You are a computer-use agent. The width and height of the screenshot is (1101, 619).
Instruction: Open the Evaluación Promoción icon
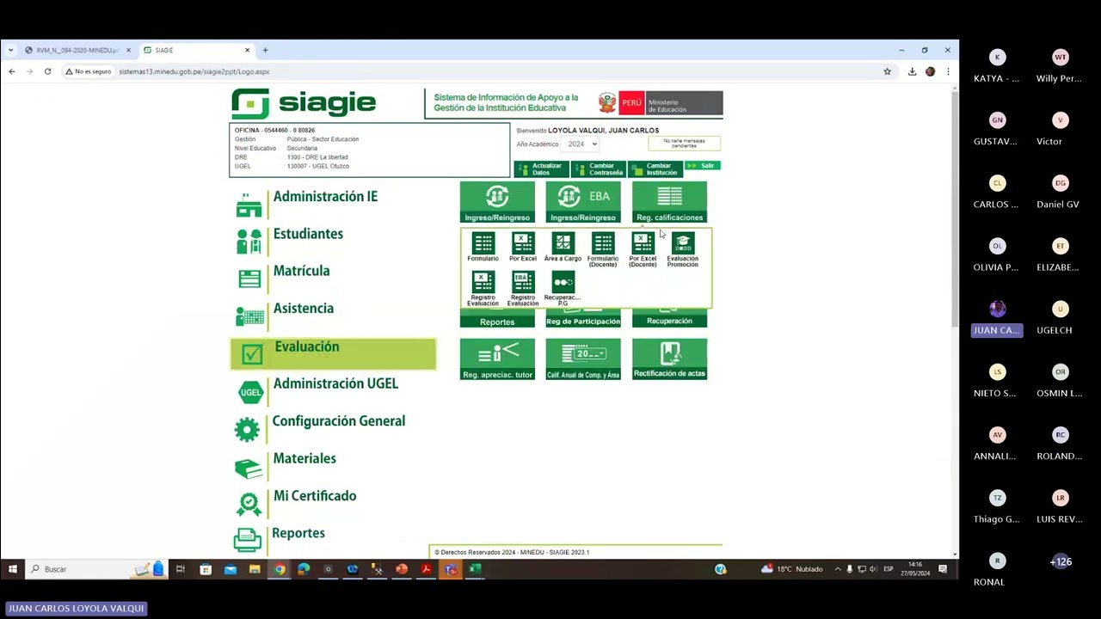click(x=683, y=249)
